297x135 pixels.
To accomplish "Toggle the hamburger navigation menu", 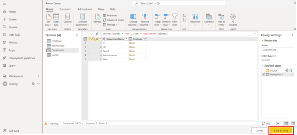I will tap(5, 4).
